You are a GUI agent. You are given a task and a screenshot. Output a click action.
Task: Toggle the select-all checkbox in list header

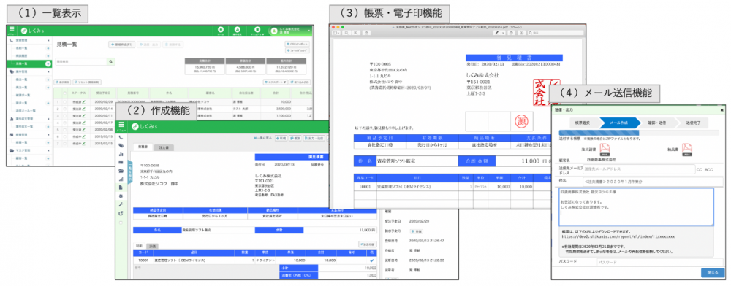(65, 93)
